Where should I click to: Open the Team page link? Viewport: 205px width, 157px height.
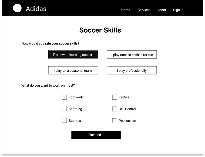pos(162,10)
